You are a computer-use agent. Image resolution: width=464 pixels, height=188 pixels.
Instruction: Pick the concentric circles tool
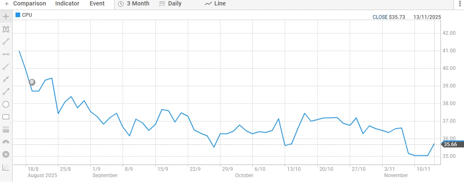coord(6,155)
